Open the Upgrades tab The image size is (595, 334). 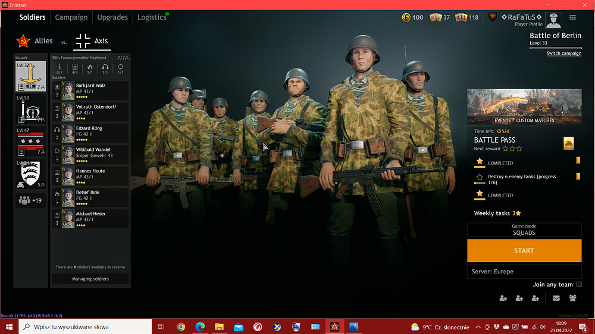pyautogui.click(x=112, y=17)
